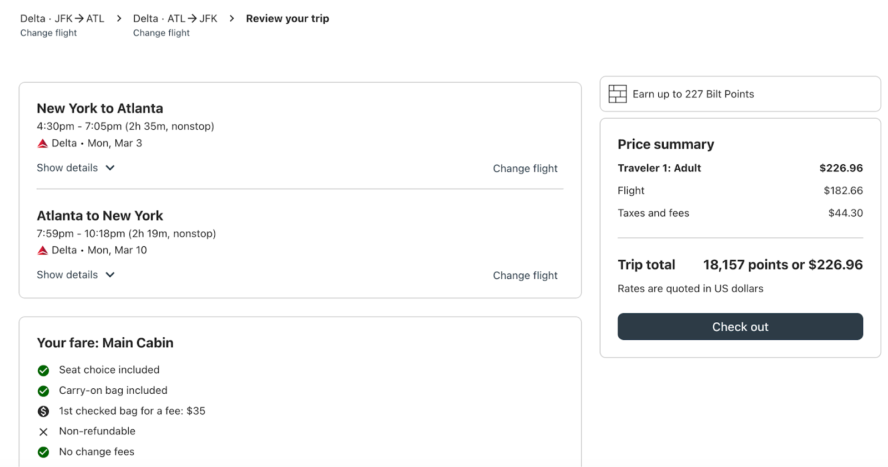Click the Review your trip breadcrumb
This screenshot has width=888, height=467.
(287, 19)
